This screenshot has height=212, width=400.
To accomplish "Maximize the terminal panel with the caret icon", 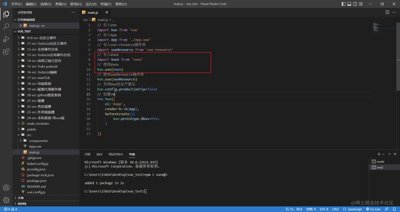I will coord(389,154).
